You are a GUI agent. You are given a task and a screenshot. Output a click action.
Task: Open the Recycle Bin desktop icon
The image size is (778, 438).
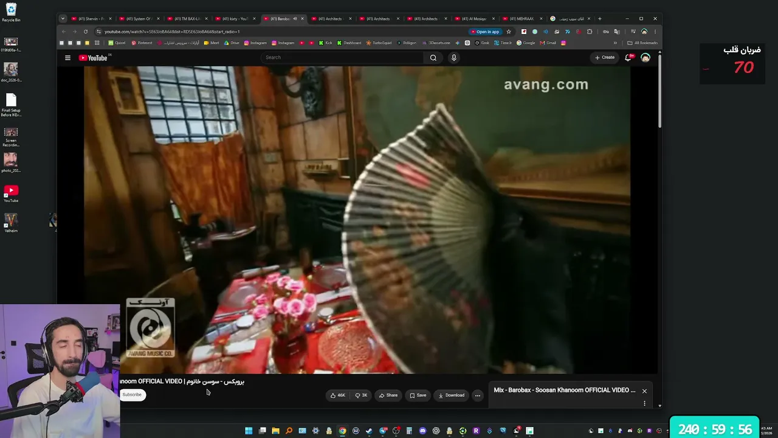click(11, 12)
